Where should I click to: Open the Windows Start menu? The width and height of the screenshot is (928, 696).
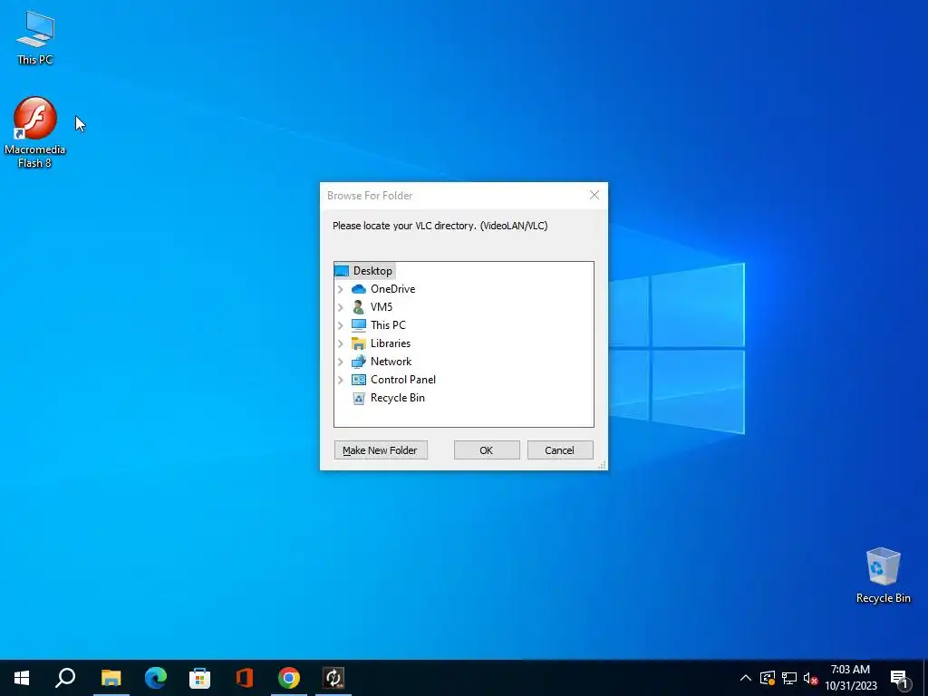click(22, 678)
